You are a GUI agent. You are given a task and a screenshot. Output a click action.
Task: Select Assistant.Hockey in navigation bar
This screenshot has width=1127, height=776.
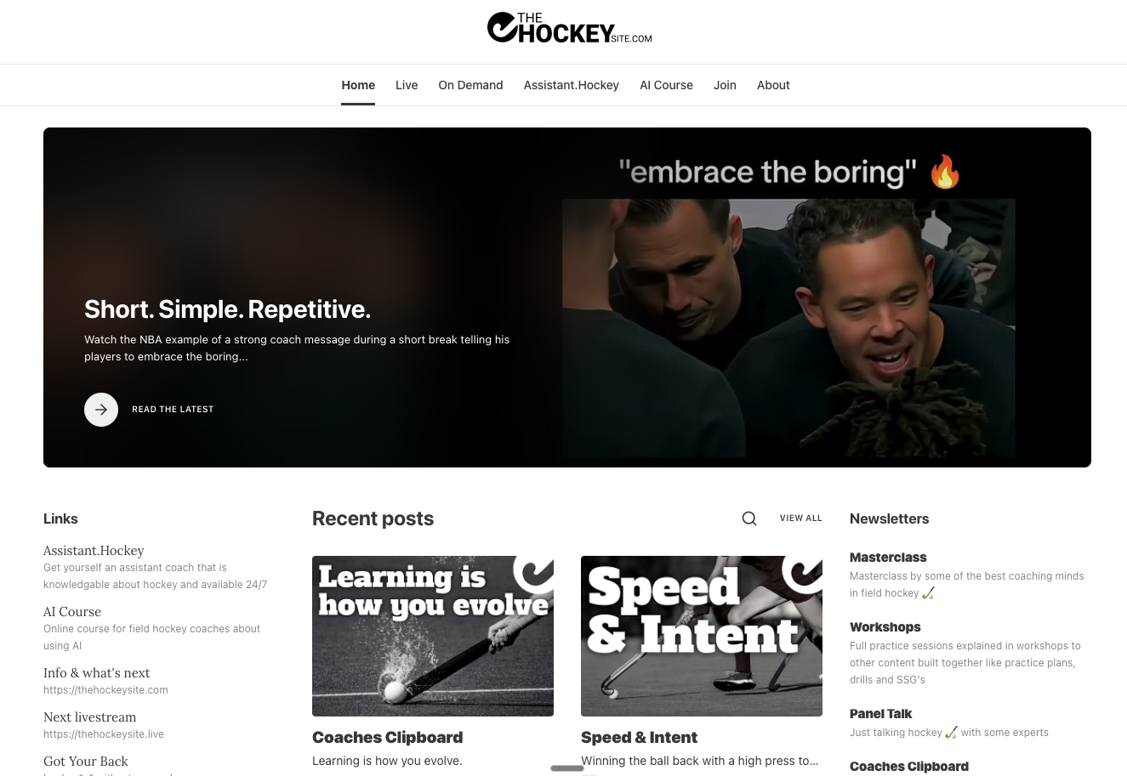point(572,85)
